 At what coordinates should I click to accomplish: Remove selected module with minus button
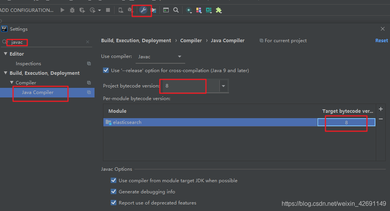click(380, 119)
